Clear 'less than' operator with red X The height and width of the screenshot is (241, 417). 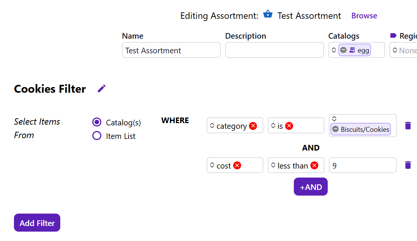pyautogui.click(x=314, y=166)
